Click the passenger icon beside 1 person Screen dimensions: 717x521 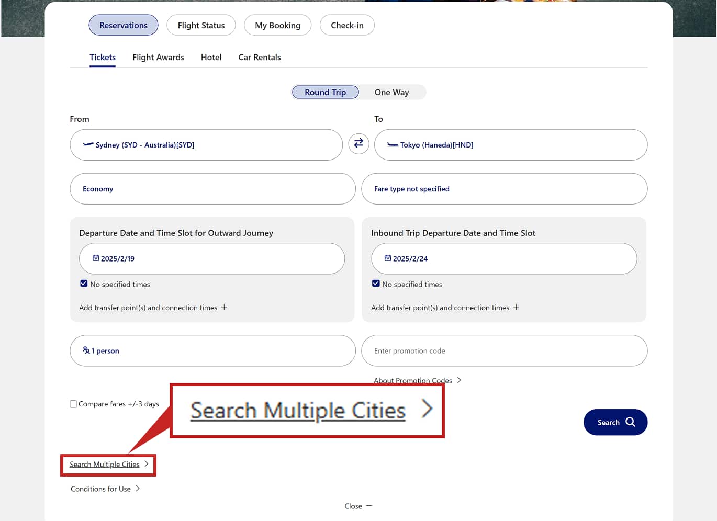pos(86,350)
